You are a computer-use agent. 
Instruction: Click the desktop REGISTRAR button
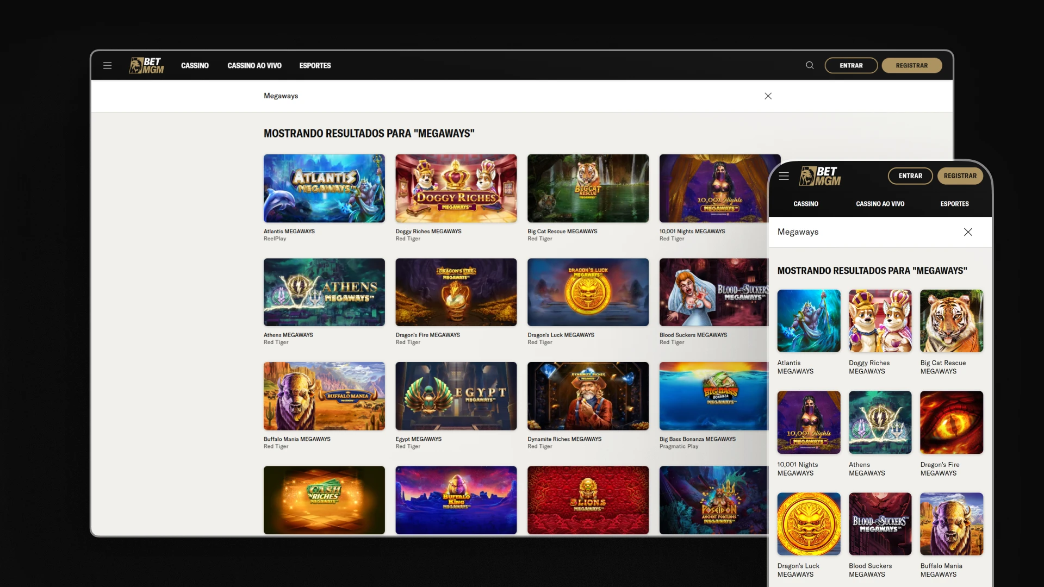click(x=912, y=65)
